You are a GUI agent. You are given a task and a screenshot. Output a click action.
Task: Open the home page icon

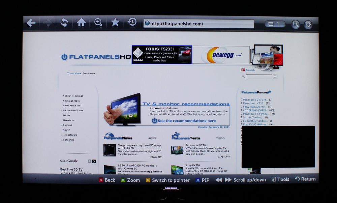[x=81, y=22]
